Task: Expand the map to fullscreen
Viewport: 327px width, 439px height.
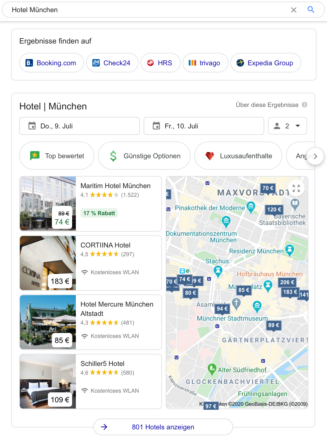Action: pos(296,188)
